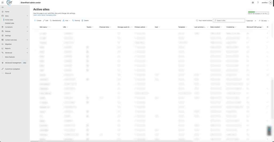Collapse the Sites section chevron
Screen dimensions: 274x142
point(27,16)
